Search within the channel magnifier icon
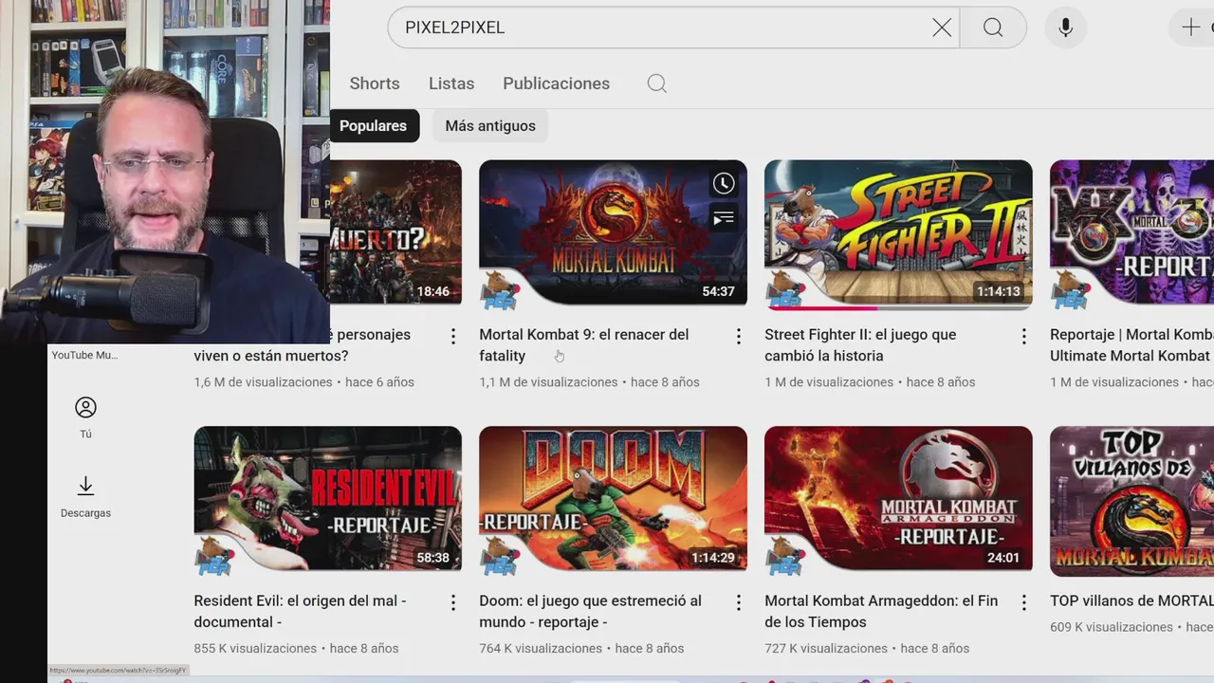The width and height of the screenshot is (1214, 683). click(656, 83)
